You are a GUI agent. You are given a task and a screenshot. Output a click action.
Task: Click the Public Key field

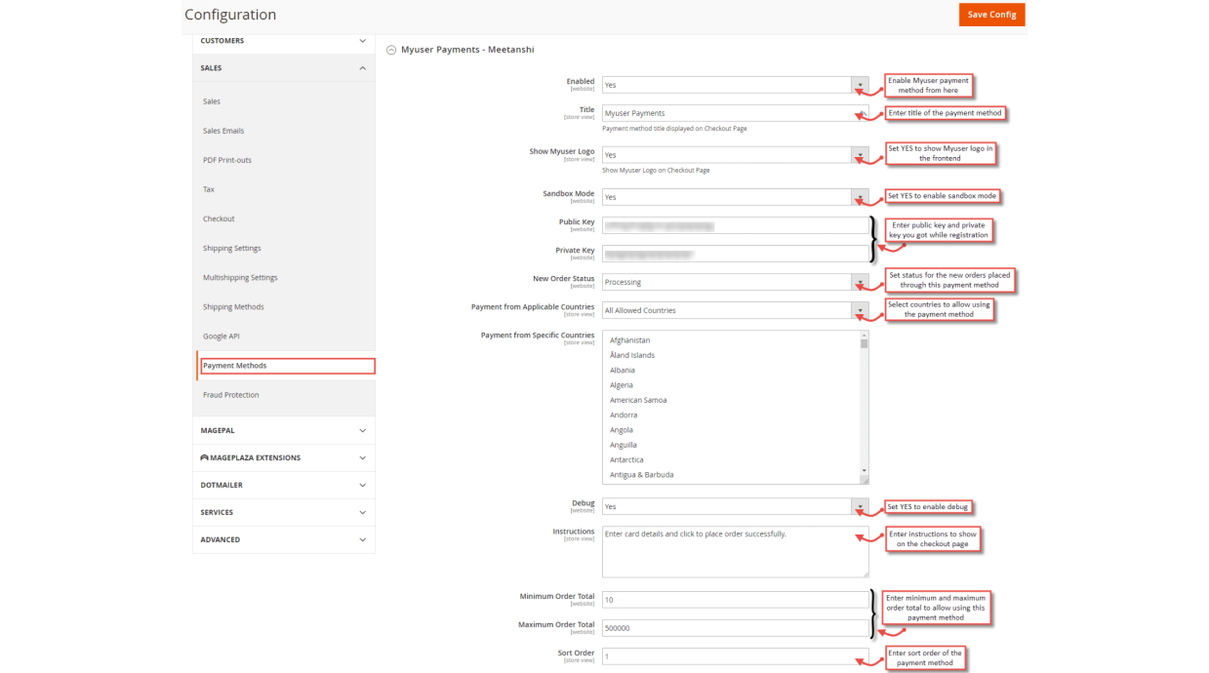click(735, 225)
